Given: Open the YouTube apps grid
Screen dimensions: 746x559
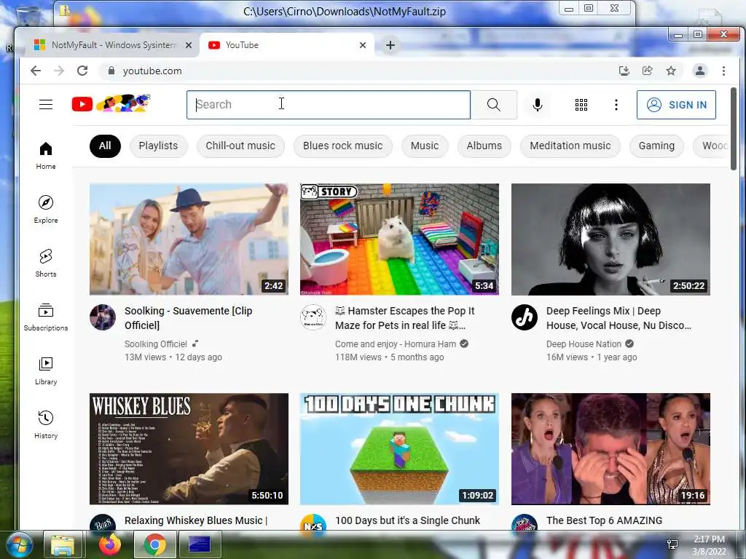Looking at the screenshot, I should (x=581, y=105).
